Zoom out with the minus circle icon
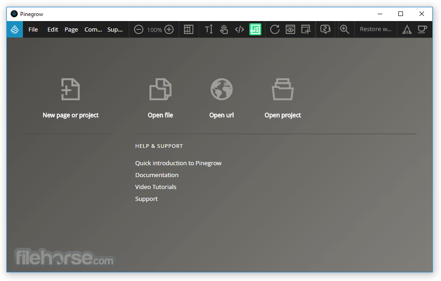Screen dimensions: 441x281 [x=138, y=29]
